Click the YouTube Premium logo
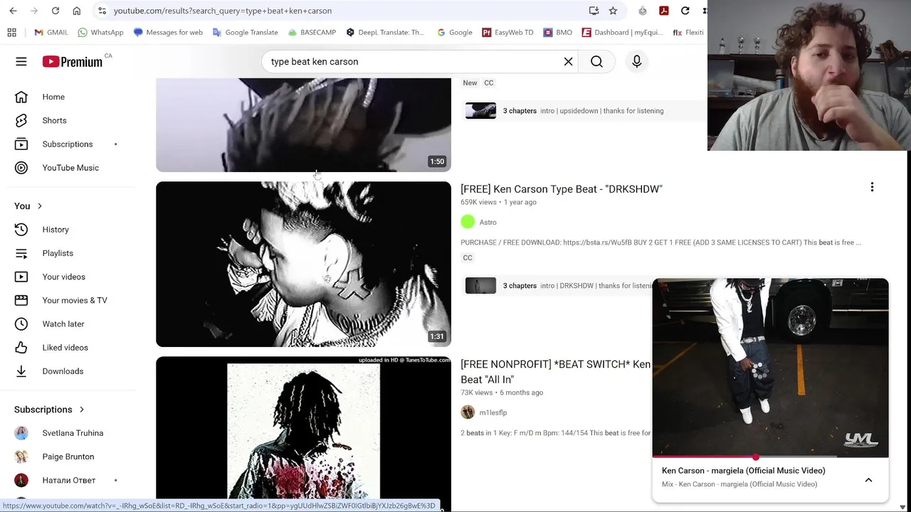The width and height of the screenshot is (911, 512). (x=73, y=62)
